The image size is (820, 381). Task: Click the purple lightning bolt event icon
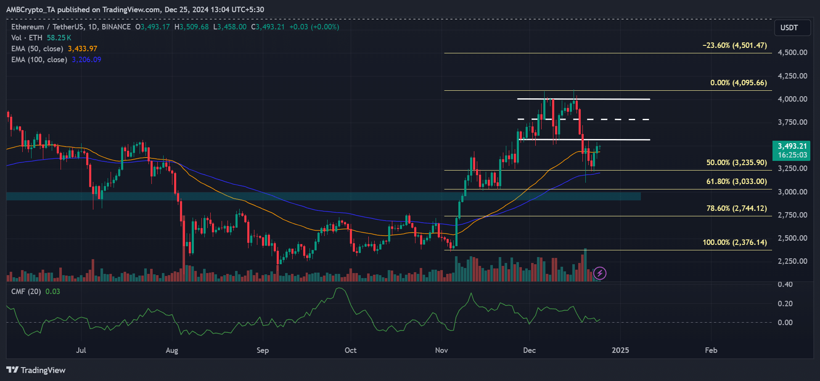point(600,273)
